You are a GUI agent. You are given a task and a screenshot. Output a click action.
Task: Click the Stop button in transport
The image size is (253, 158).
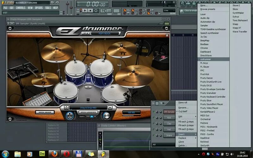(90, 11)
